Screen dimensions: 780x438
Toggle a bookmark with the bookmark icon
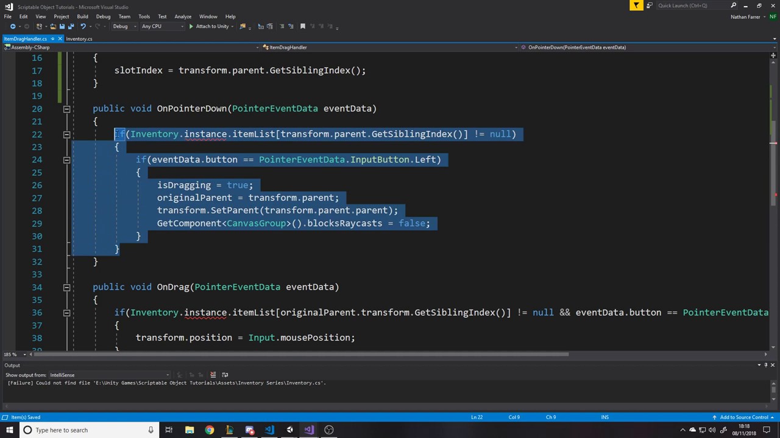[x=302, y=26]
